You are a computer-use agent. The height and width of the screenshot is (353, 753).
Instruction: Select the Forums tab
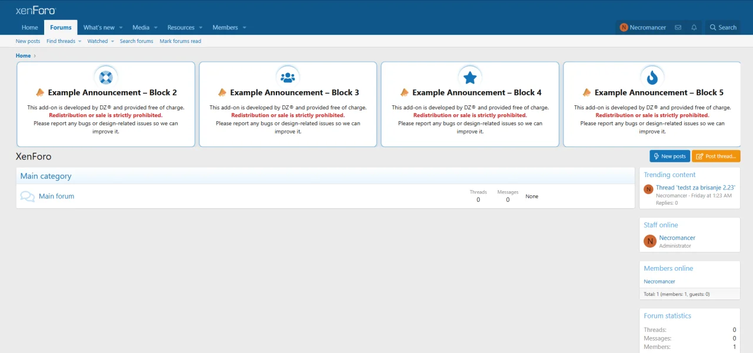pyautogui.click(x=61, y=28)
